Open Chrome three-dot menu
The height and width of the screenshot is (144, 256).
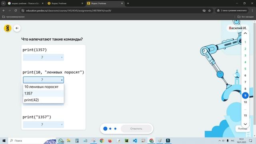pos(252,11)
